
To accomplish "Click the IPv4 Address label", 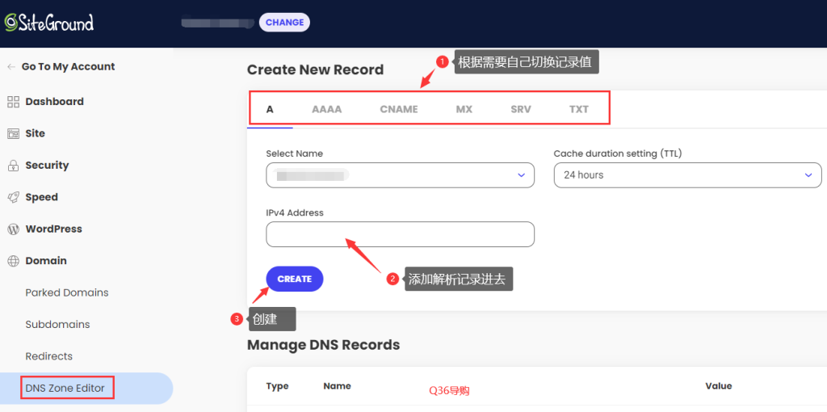I will tap(295, 212).
